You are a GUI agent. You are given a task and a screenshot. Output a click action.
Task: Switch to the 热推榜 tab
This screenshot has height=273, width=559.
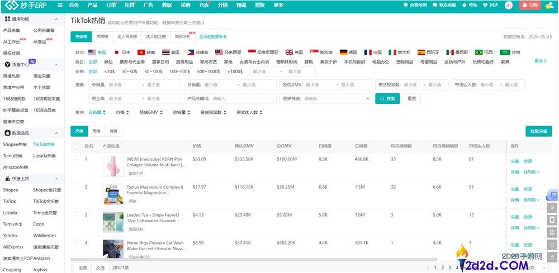click(102, 37)
